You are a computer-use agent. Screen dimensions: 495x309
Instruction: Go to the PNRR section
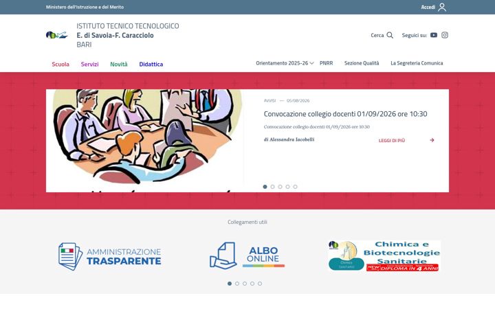[326, 63]
